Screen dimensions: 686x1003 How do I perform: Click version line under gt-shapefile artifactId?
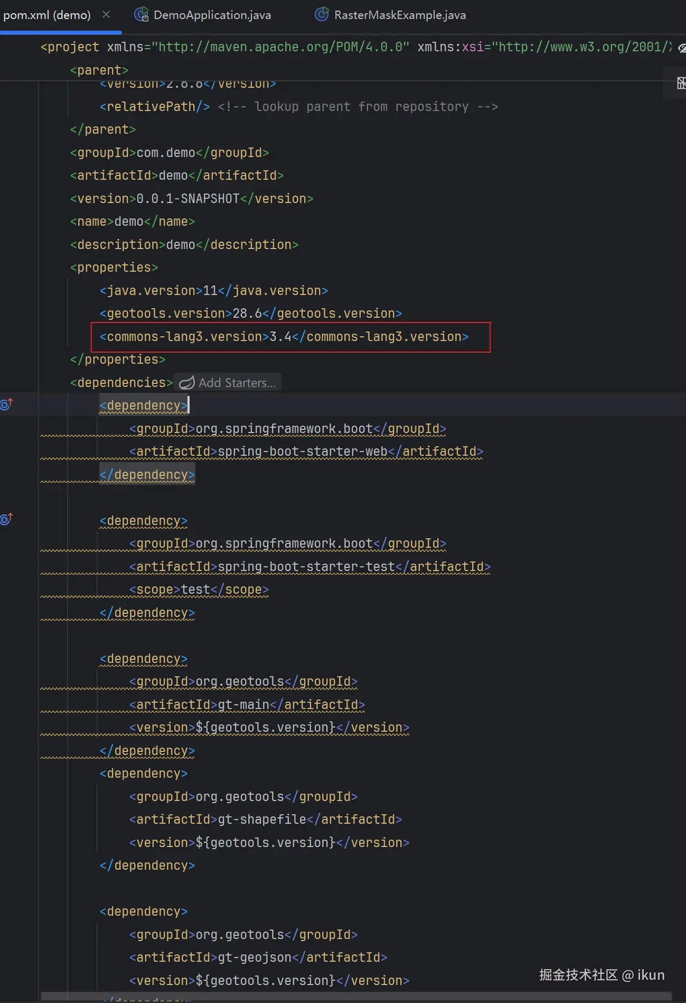pyautogui.click(x=269, y=843)
